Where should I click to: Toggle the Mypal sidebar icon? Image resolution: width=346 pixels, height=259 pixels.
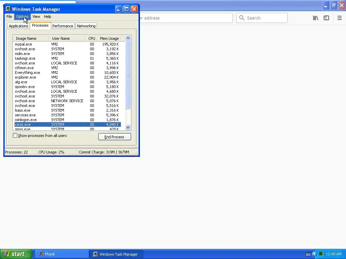(x=326, y=18)
